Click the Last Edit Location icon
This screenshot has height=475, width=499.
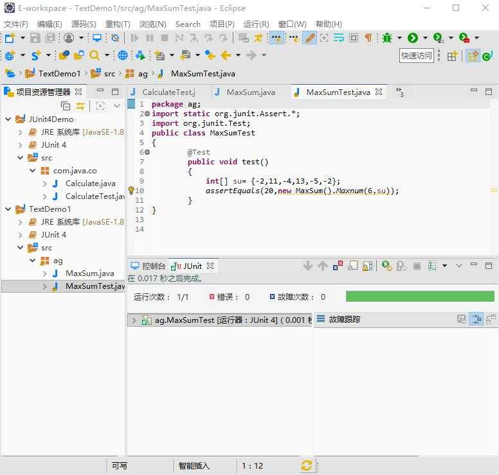tap(210, 55)
